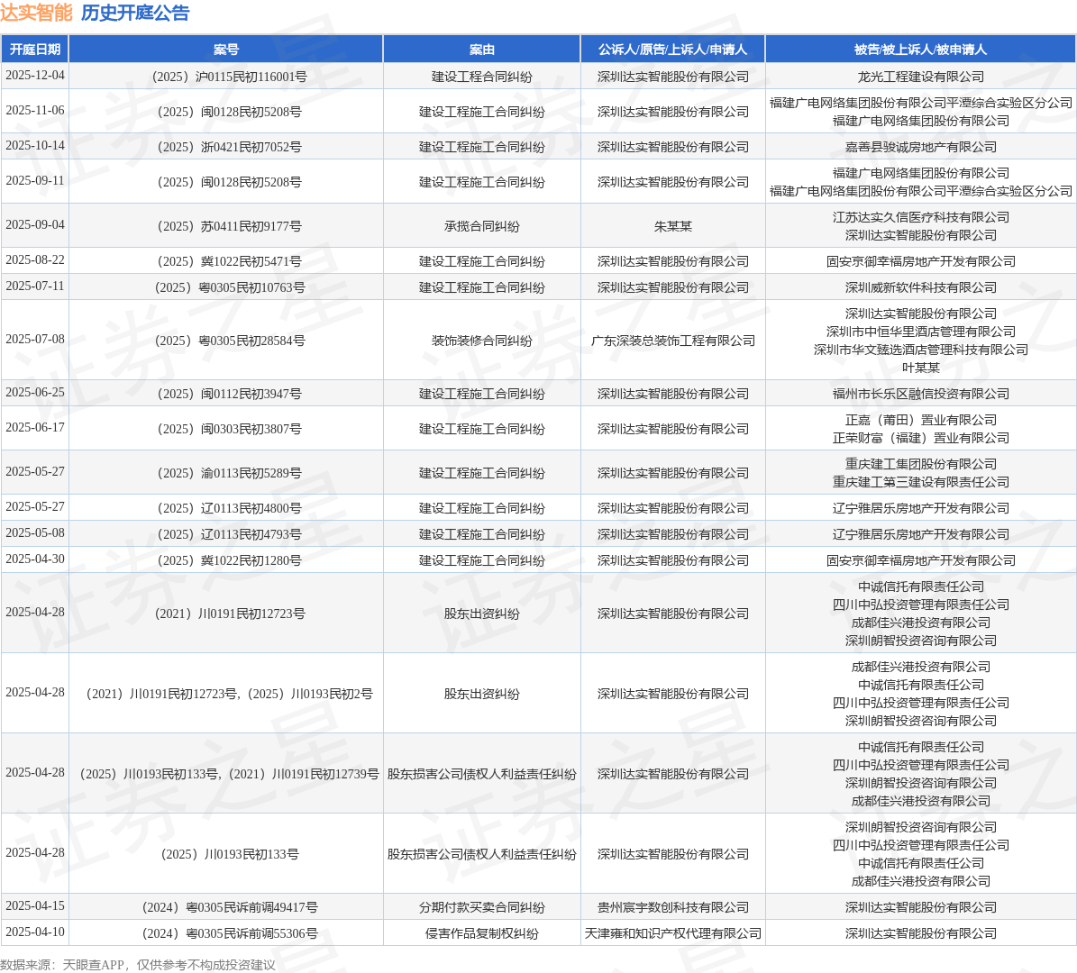Click defendant 深圳市中恒华里酒店管理有限公司
The height and width of the screenshot is (973, 1077).
pos(920,332)
